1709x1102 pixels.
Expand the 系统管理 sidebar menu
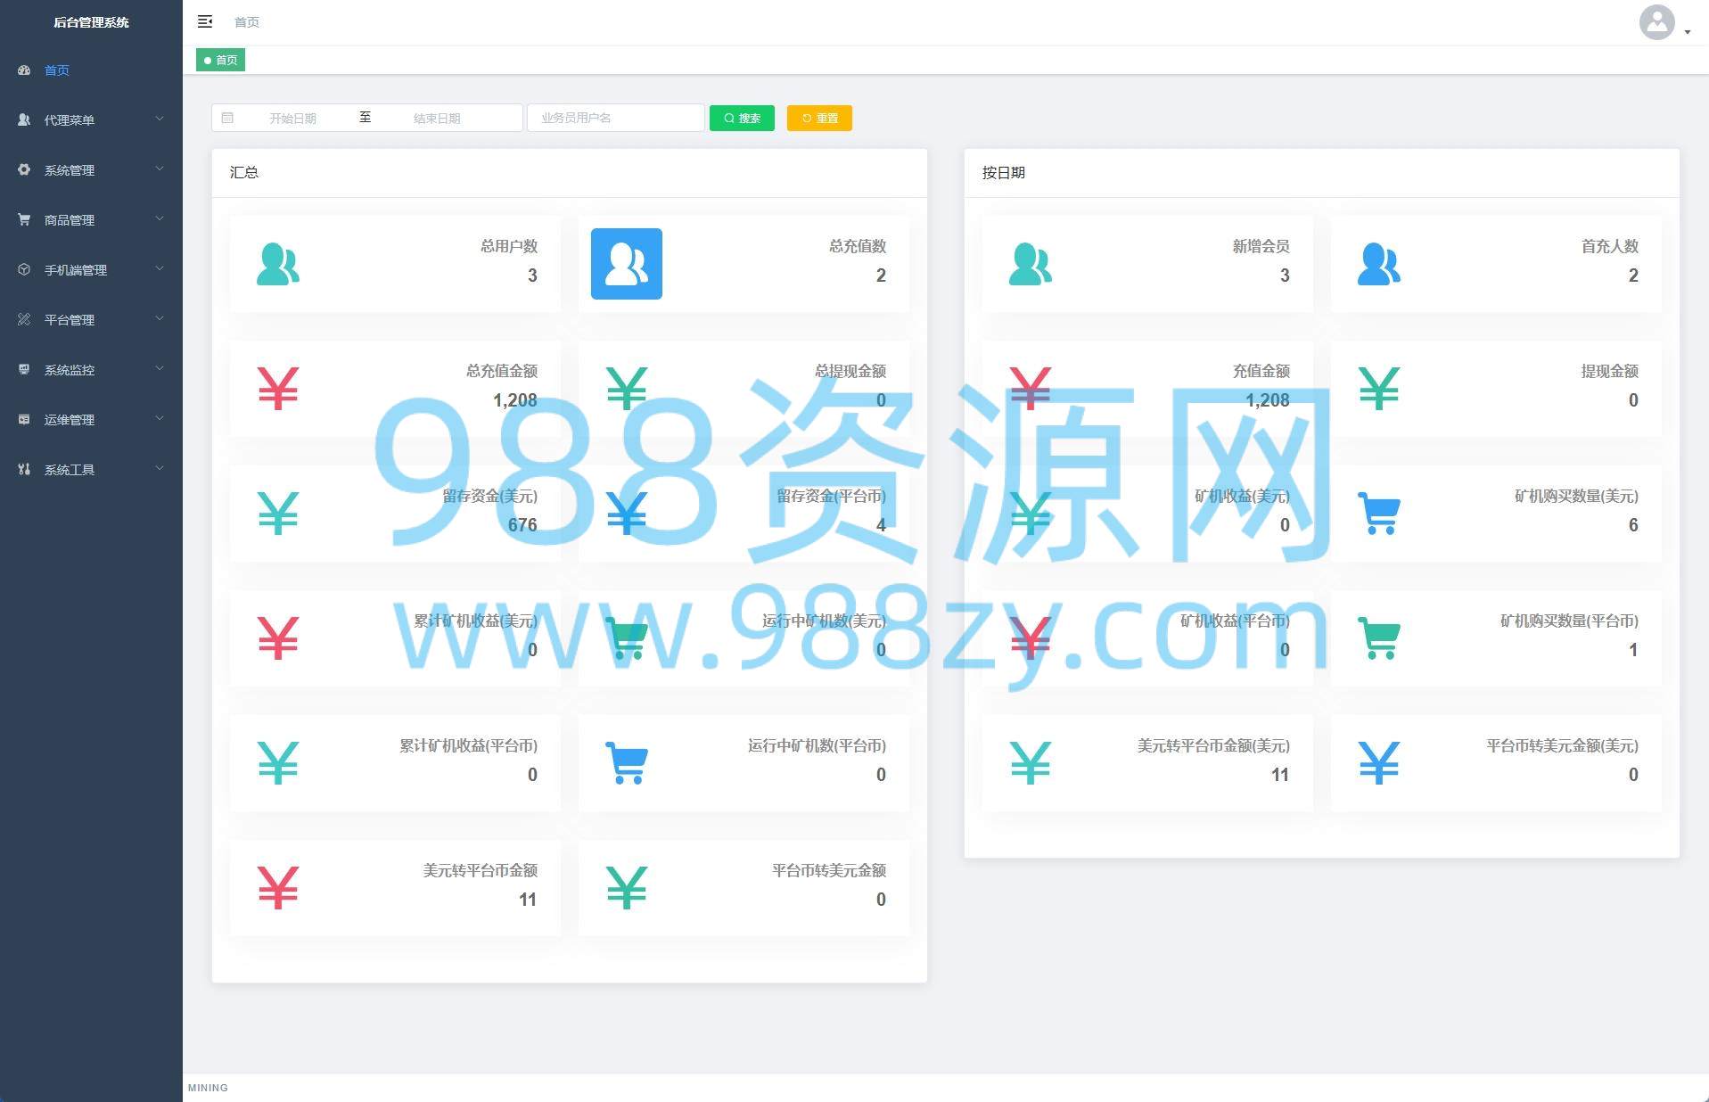[91, 169]
